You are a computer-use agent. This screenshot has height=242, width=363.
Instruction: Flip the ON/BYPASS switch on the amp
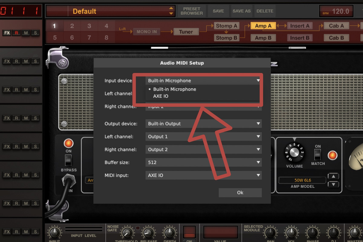(68, 160)
